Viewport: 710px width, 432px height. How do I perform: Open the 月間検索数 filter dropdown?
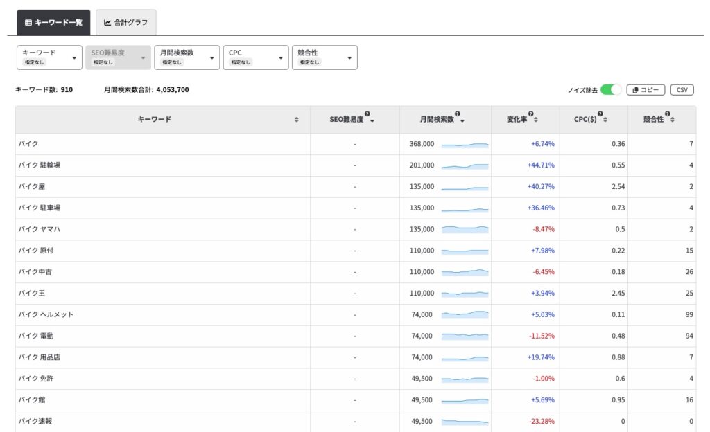point(187,57)
